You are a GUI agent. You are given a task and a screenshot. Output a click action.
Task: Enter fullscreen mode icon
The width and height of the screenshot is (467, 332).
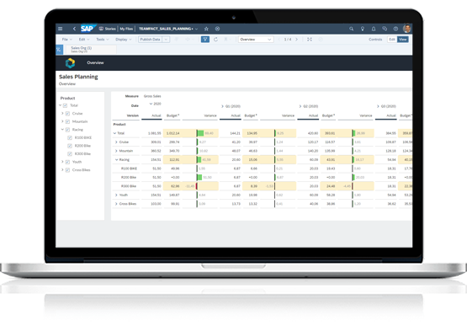tap(310, 39)
